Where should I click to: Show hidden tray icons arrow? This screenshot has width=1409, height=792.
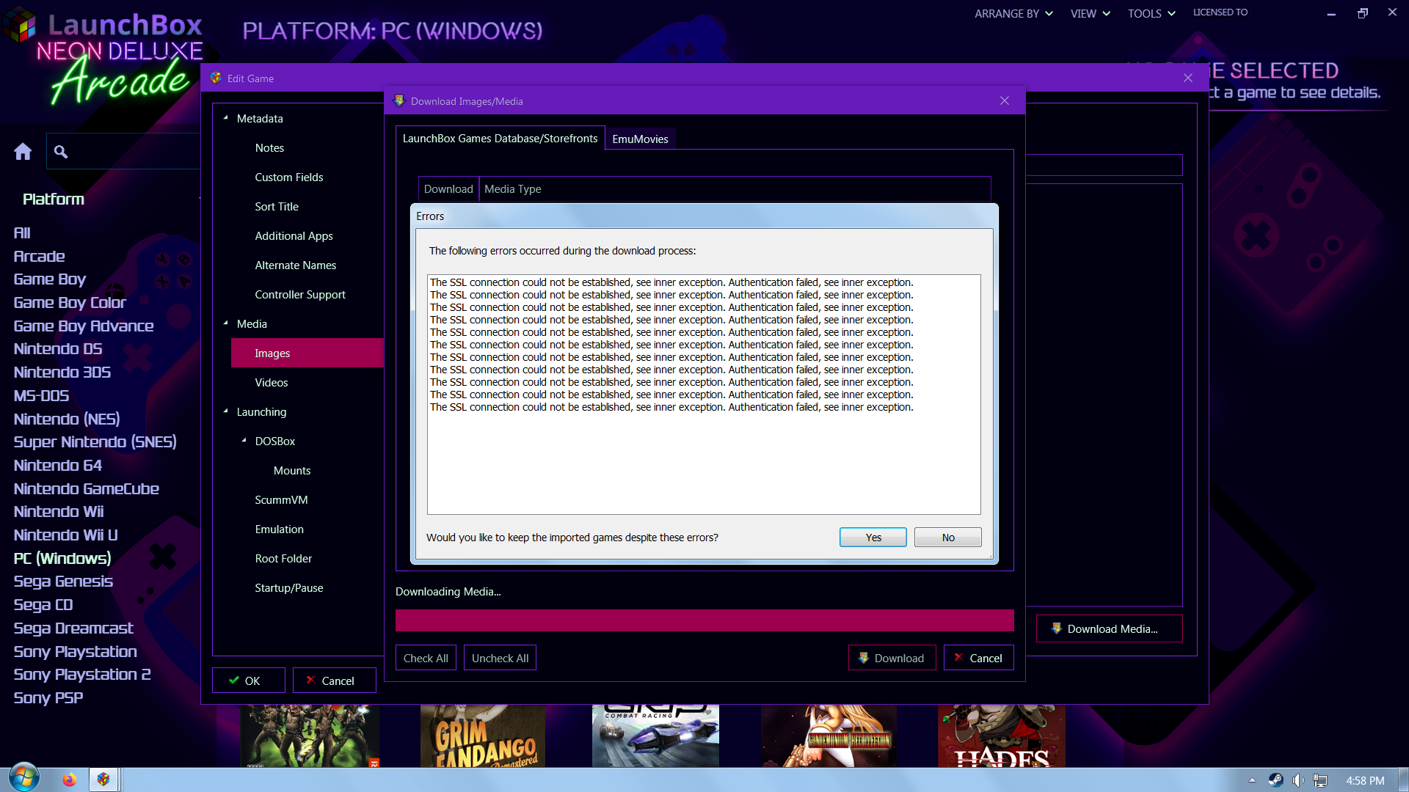click(x=1252, y=780)
